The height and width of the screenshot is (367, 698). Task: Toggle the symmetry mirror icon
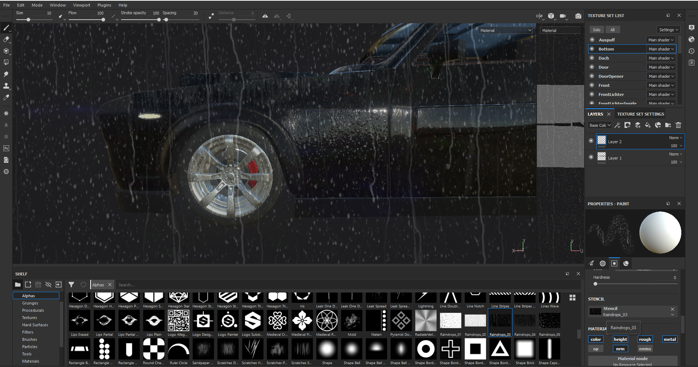click(x=265, y=16)
